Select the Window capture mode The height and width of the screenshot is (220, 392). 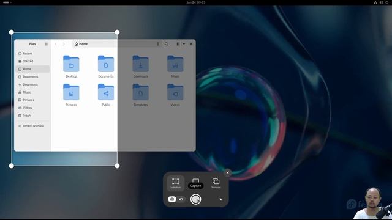216,183
